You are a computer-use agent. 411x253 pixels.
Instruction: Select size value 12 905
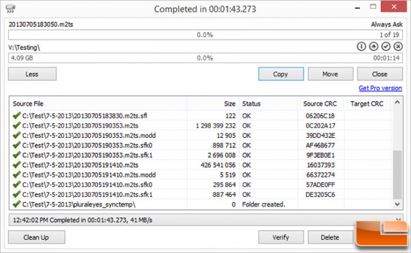pyautogui.click(x=226, y=135)
